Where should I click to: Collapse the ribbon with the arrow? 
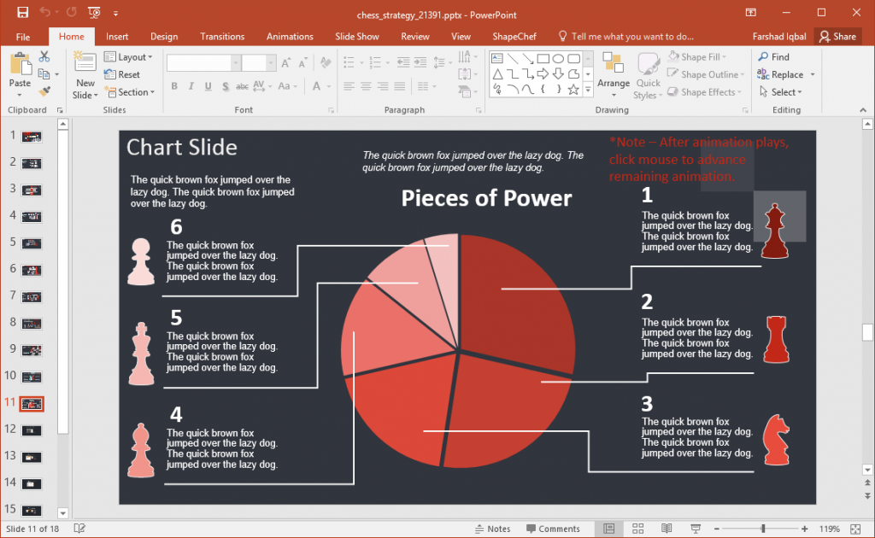pos(863,110)
